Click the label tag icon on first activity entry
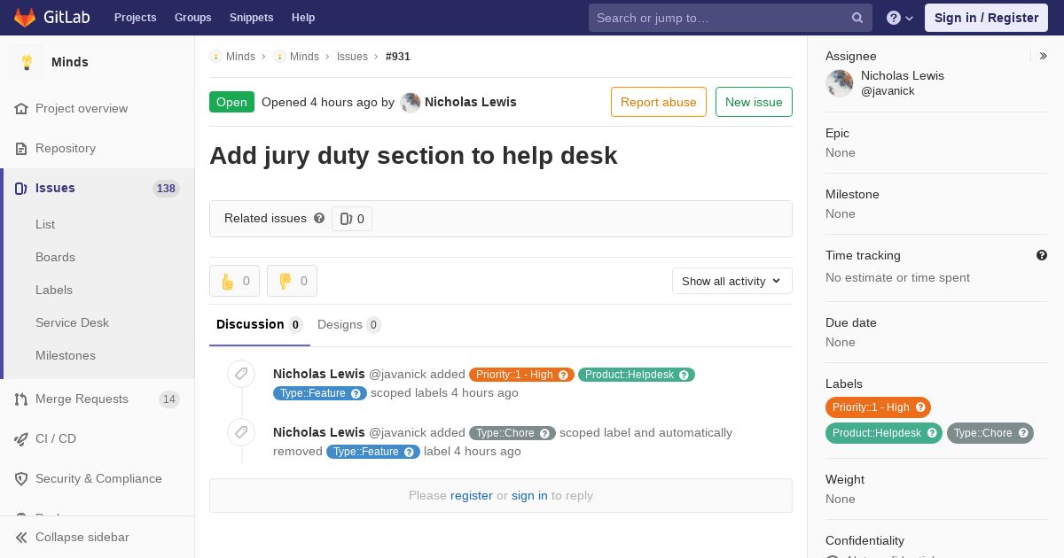This screenshot has width=1064, height=558. 241,374
